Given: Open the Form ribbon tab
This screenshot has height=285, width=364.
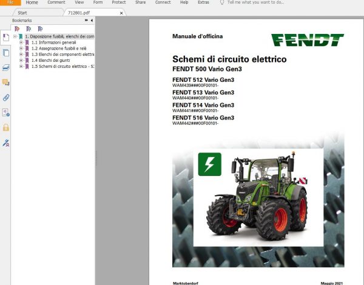Looking at the screenshot, I should click(x=98, y=2).
